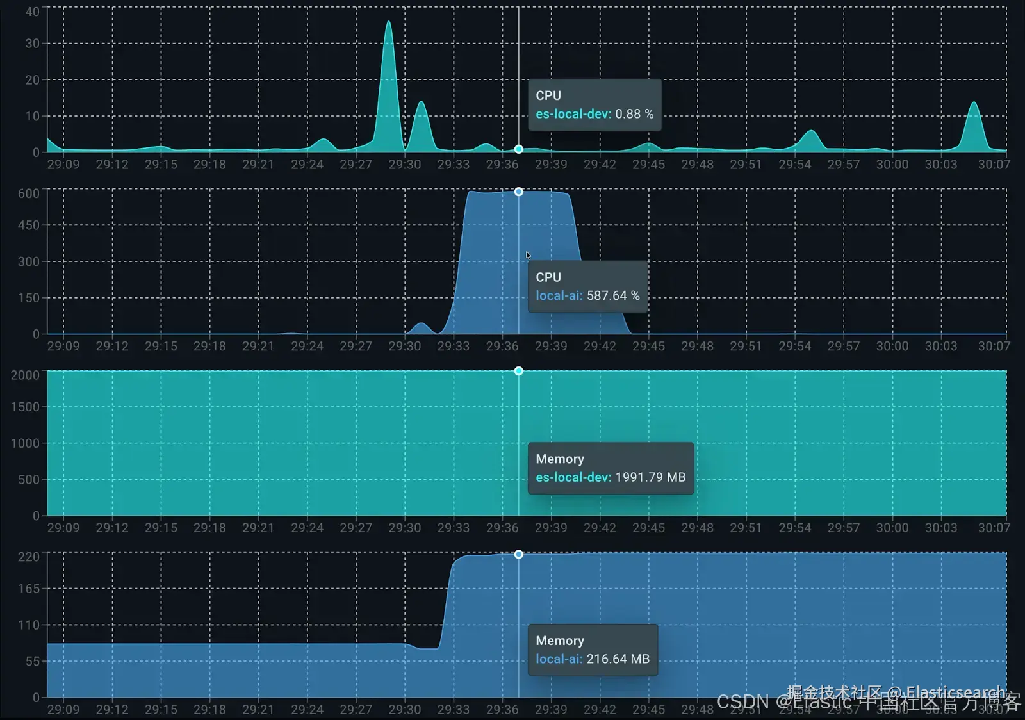This screenshot has height=720, width=1025.
Task: Click the y-axis label 500
Action: (x=29, y=480)
